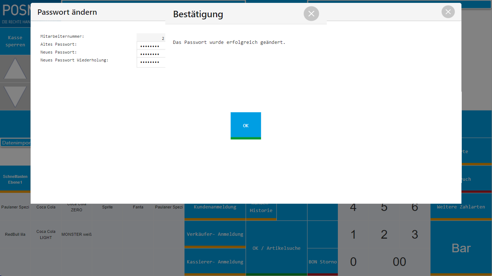The image size is (492, 276).
Task: Lock the register with Kasse sperren
Action: [15, 41]
